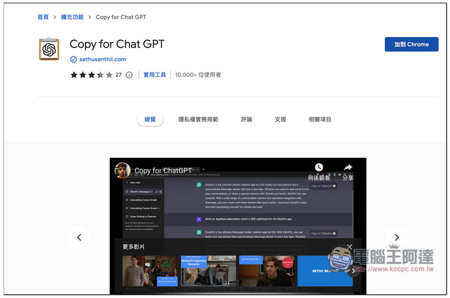The image size is (450, 298).
Task: Click the 更多影片 heading
Action: (x=134, y=247)
